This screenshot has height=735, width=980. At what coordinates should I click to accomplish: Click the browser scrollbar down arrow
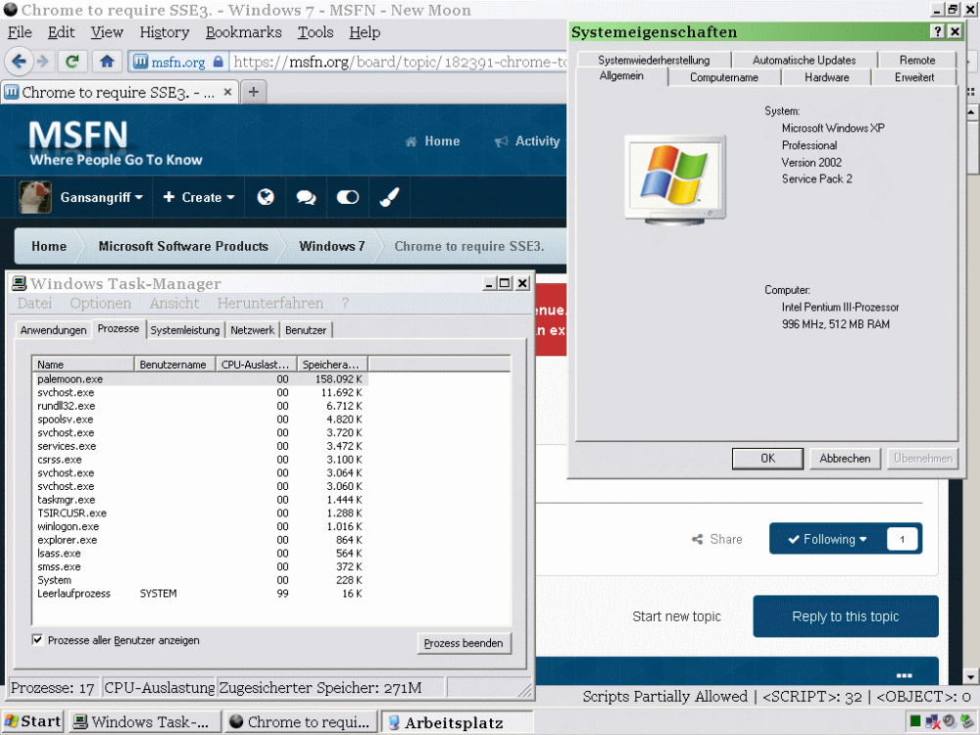970,676
